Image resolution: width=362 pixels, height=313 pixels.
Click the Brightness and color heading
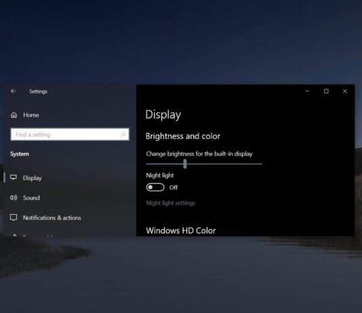click(x=183, y=136)
